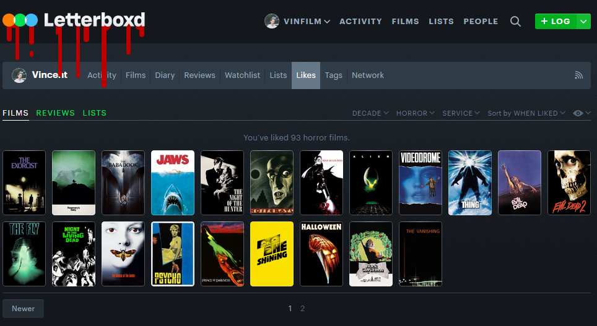Open the purple Evil Dead poster
The height and width of the screenshot is (326, 597).
tap(520, 182)
